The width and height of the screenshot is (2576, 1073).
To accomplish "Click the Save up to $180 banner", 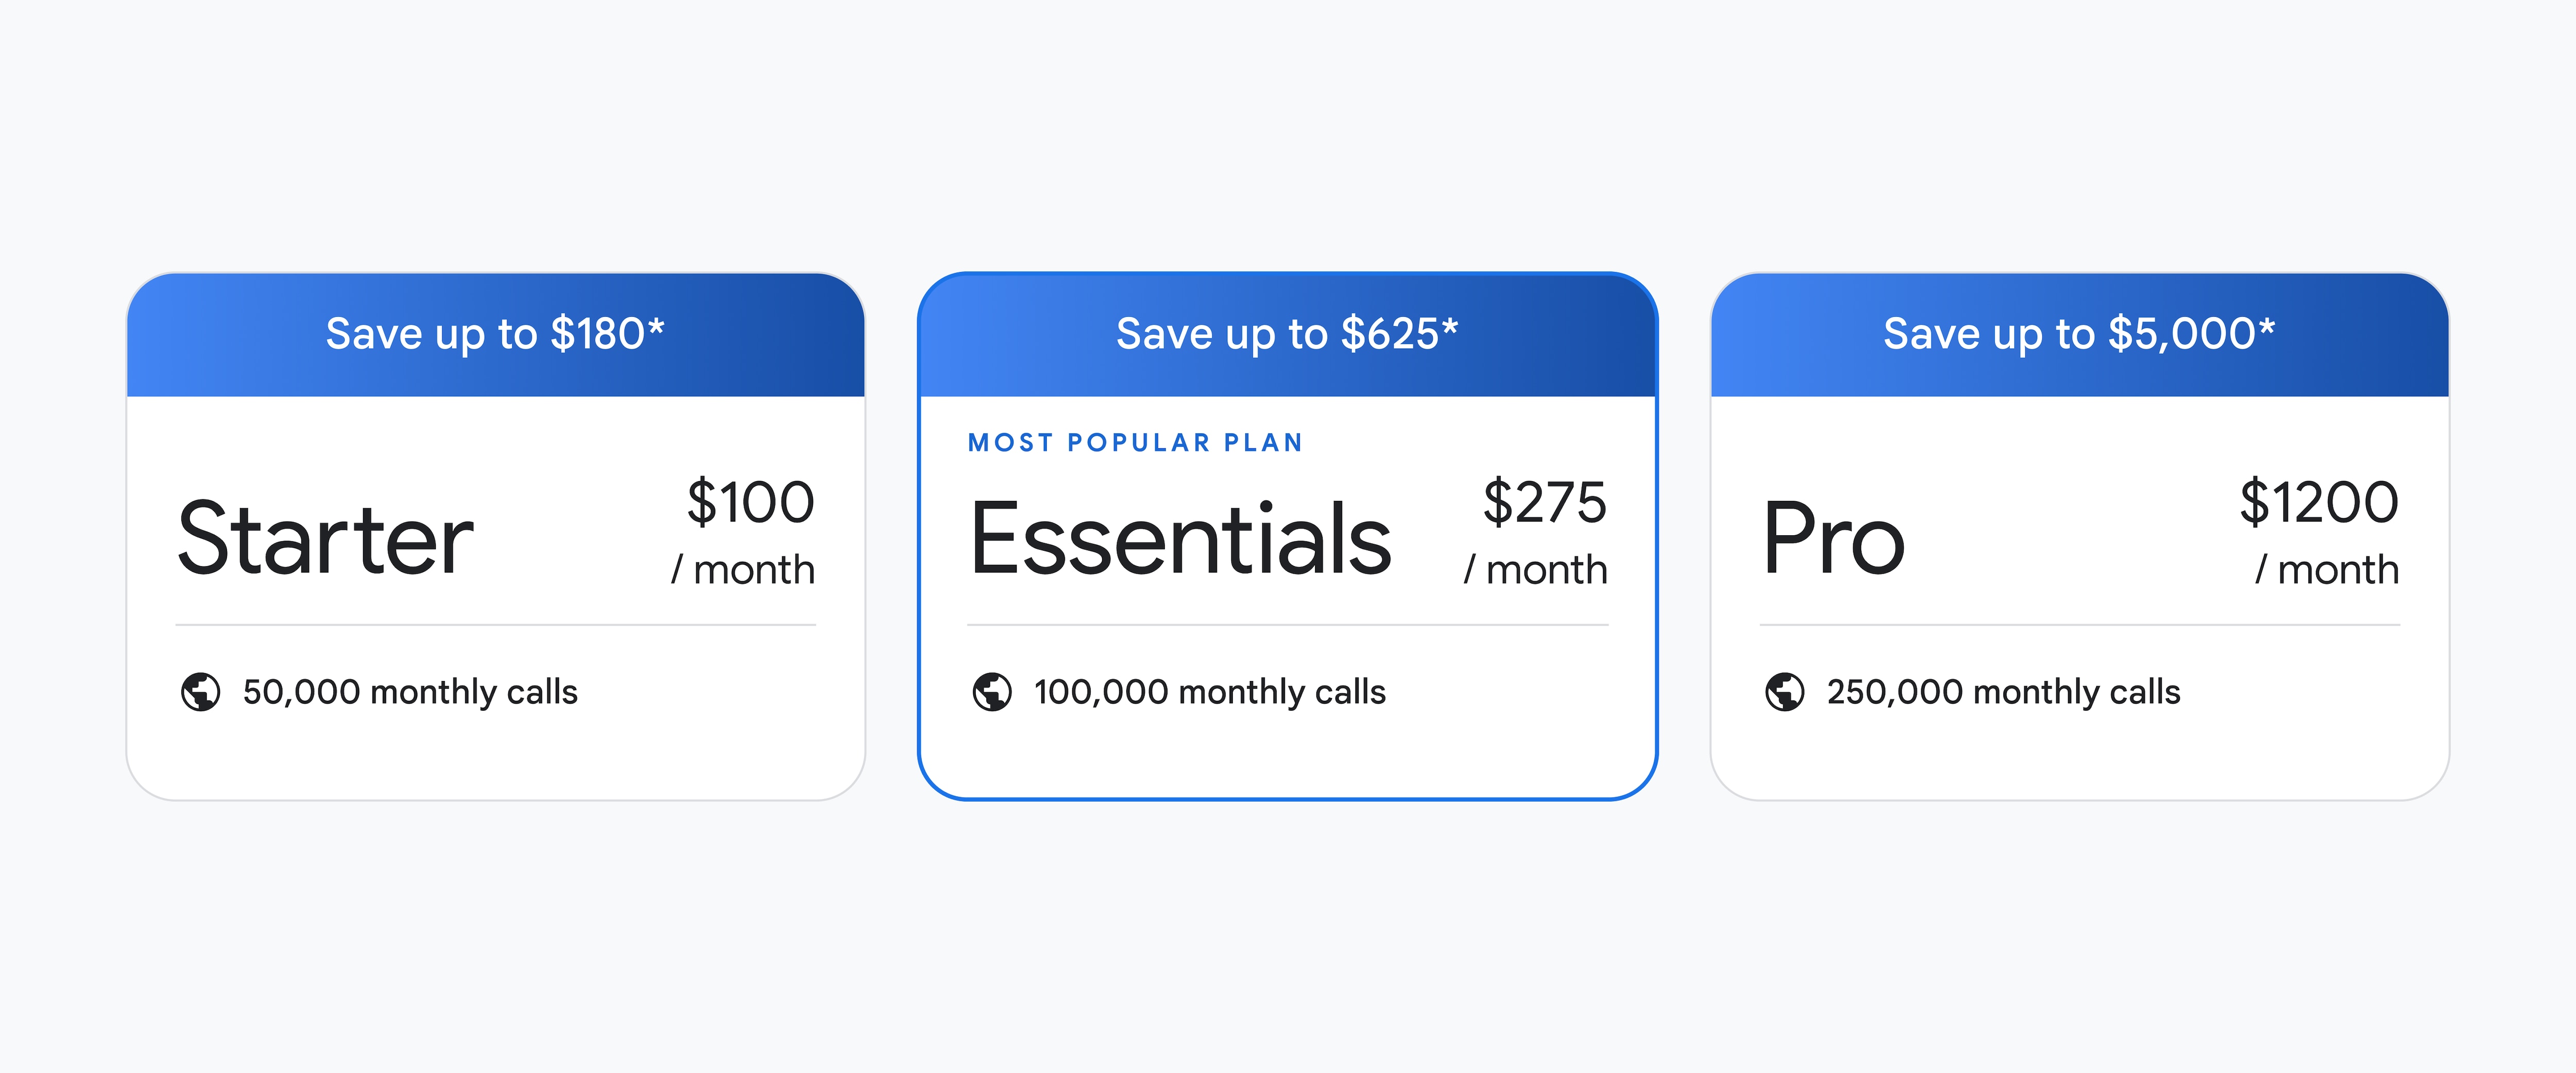I will click(495, 334).
